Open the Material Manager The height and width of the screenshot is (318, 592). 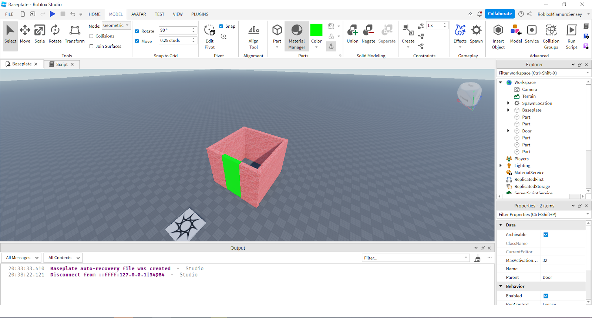point(297,36)
